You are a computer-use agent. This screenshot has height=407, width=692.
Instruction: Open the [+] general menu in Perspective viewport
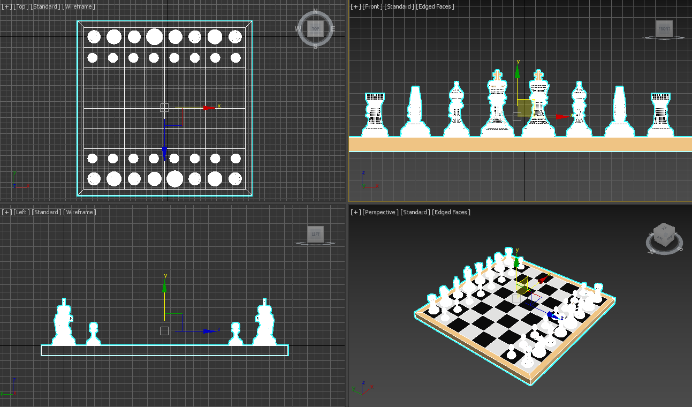pyautogui.click(x=355, y=212)
